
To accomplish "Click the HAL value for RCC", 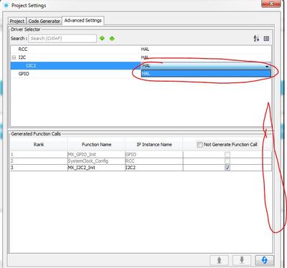I will click(145, 49).
